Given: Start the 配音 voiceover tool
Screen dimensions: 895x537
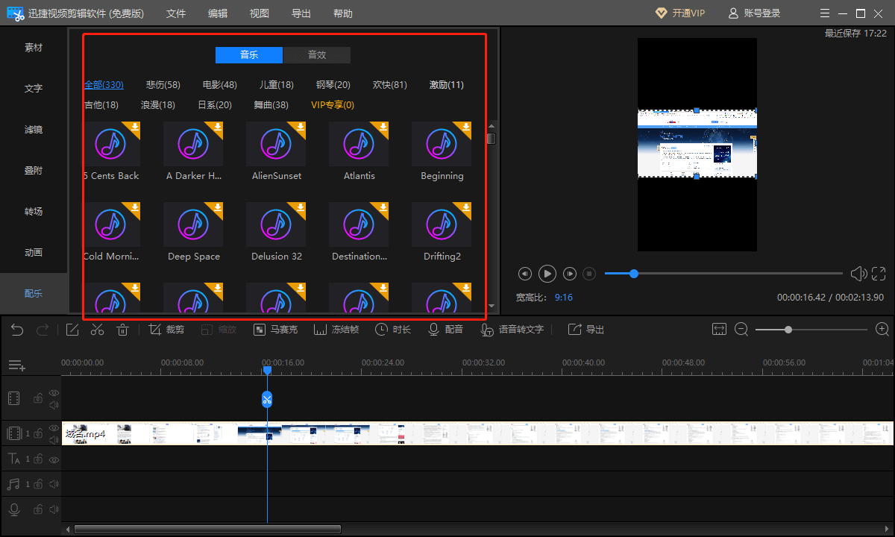Looking at the screenshot, I should (445, 330).
